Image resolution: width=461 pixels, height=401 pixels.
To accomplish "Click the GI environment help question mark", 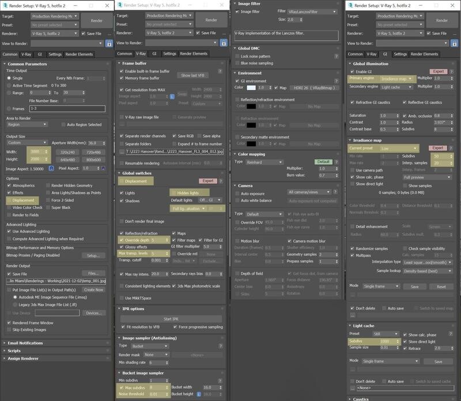I will click(x=337, y=81).
